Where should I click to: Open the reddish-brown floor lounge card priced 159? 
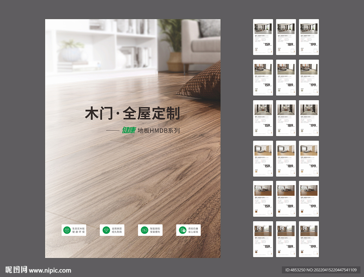[263, 199]
